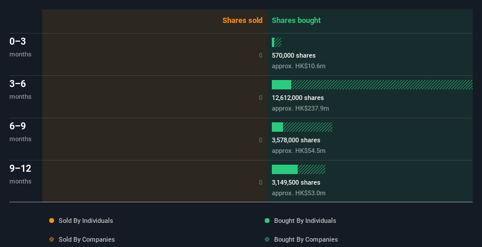Click the striped bar segment in 9–12 months row
The width and height of the screenshot is (482, 247).
311,169
